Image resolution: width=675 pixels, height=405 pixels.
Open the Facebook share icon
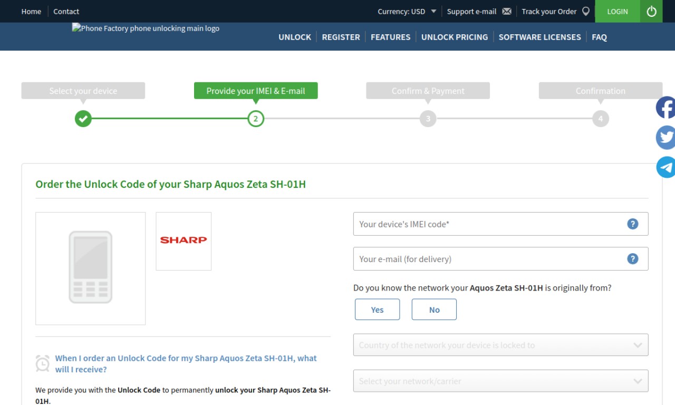666,108
